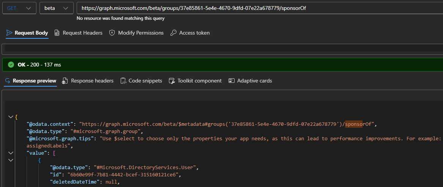This screenshot has height=187, width=443.
Task: Switch to the Request Body tab
Action: click(27, 33)
